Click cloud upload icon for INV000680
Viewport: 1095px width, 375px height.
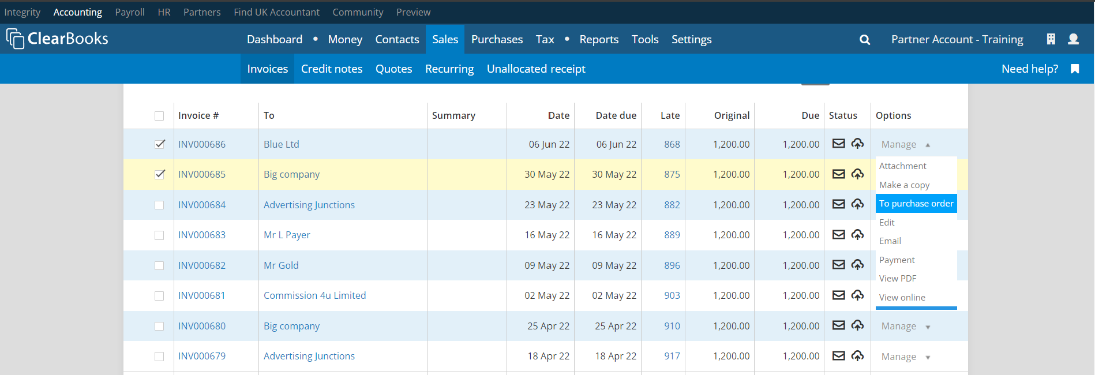click(857, 325)
